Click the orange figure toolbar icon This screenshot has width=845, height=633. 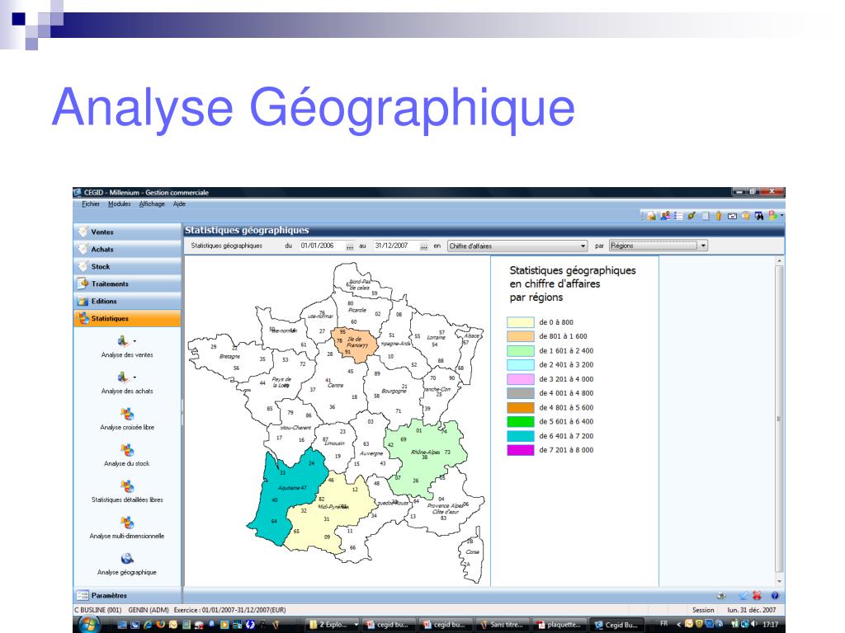pos(719,216)
